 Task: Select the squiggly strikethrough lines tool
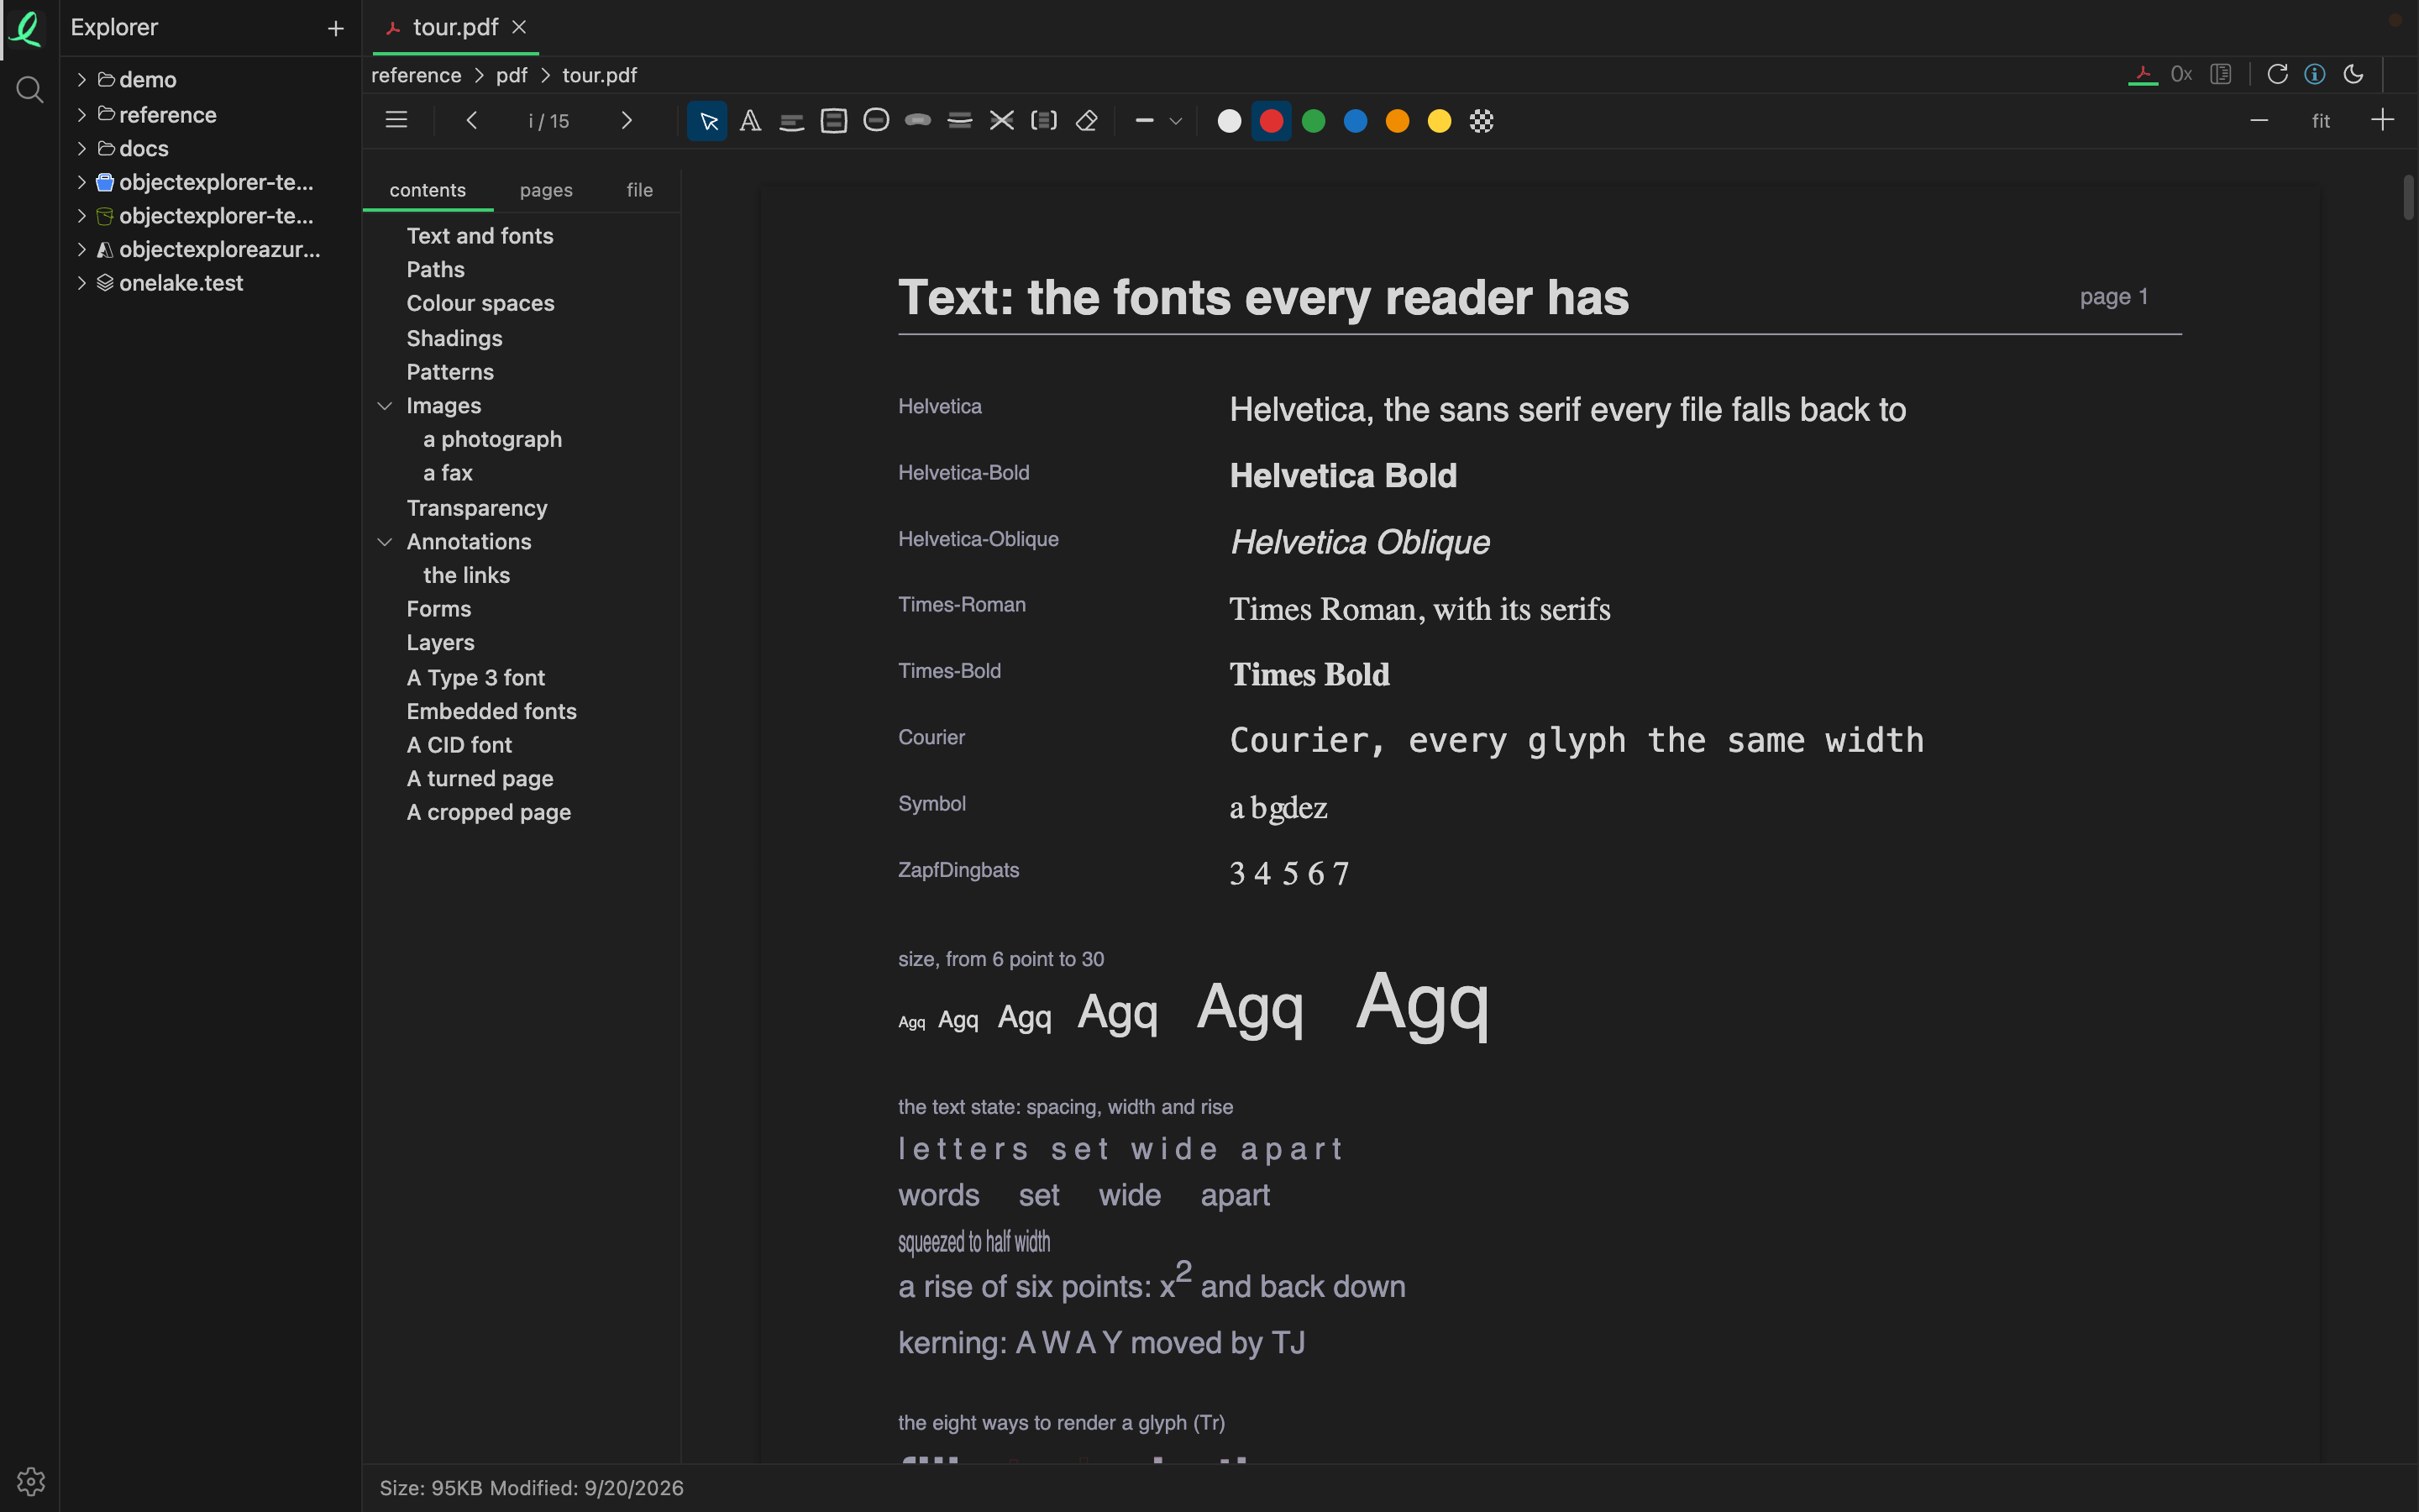coord(959,121)
